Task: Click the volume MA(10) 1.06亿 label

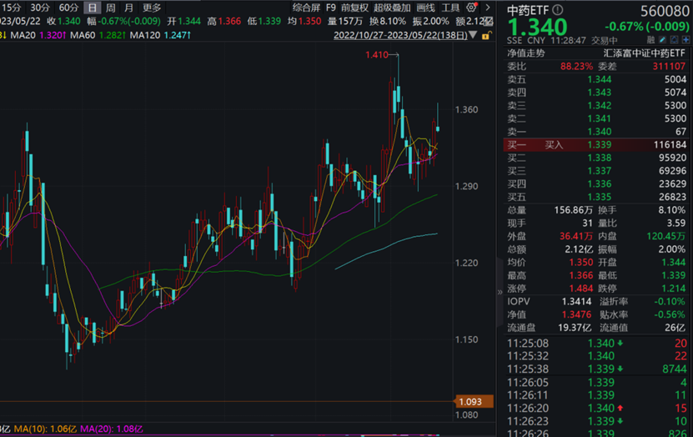Action: click(x=45, y=429)
